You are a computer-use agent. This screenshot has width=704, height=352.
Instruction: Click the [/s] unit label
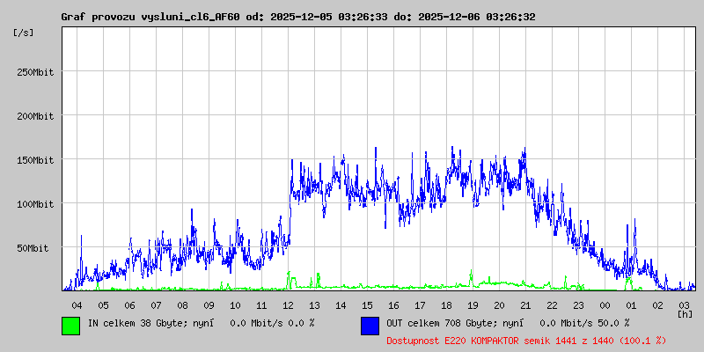[x=24, y=33]
